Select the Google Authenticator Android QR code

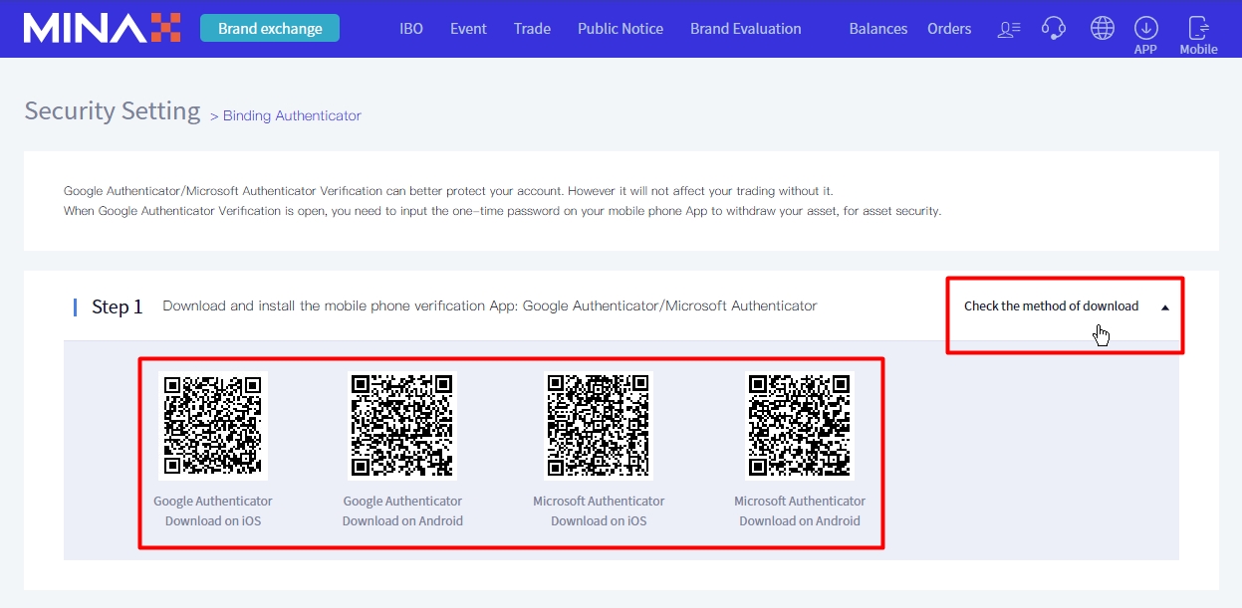point(402,425)
